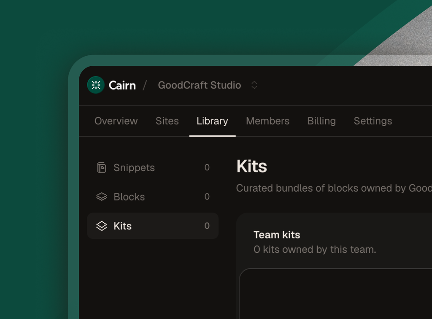Open the GoodCraft Studio team breadcrumb
Viewport: 432px width, 319px height.
(199, 85)
